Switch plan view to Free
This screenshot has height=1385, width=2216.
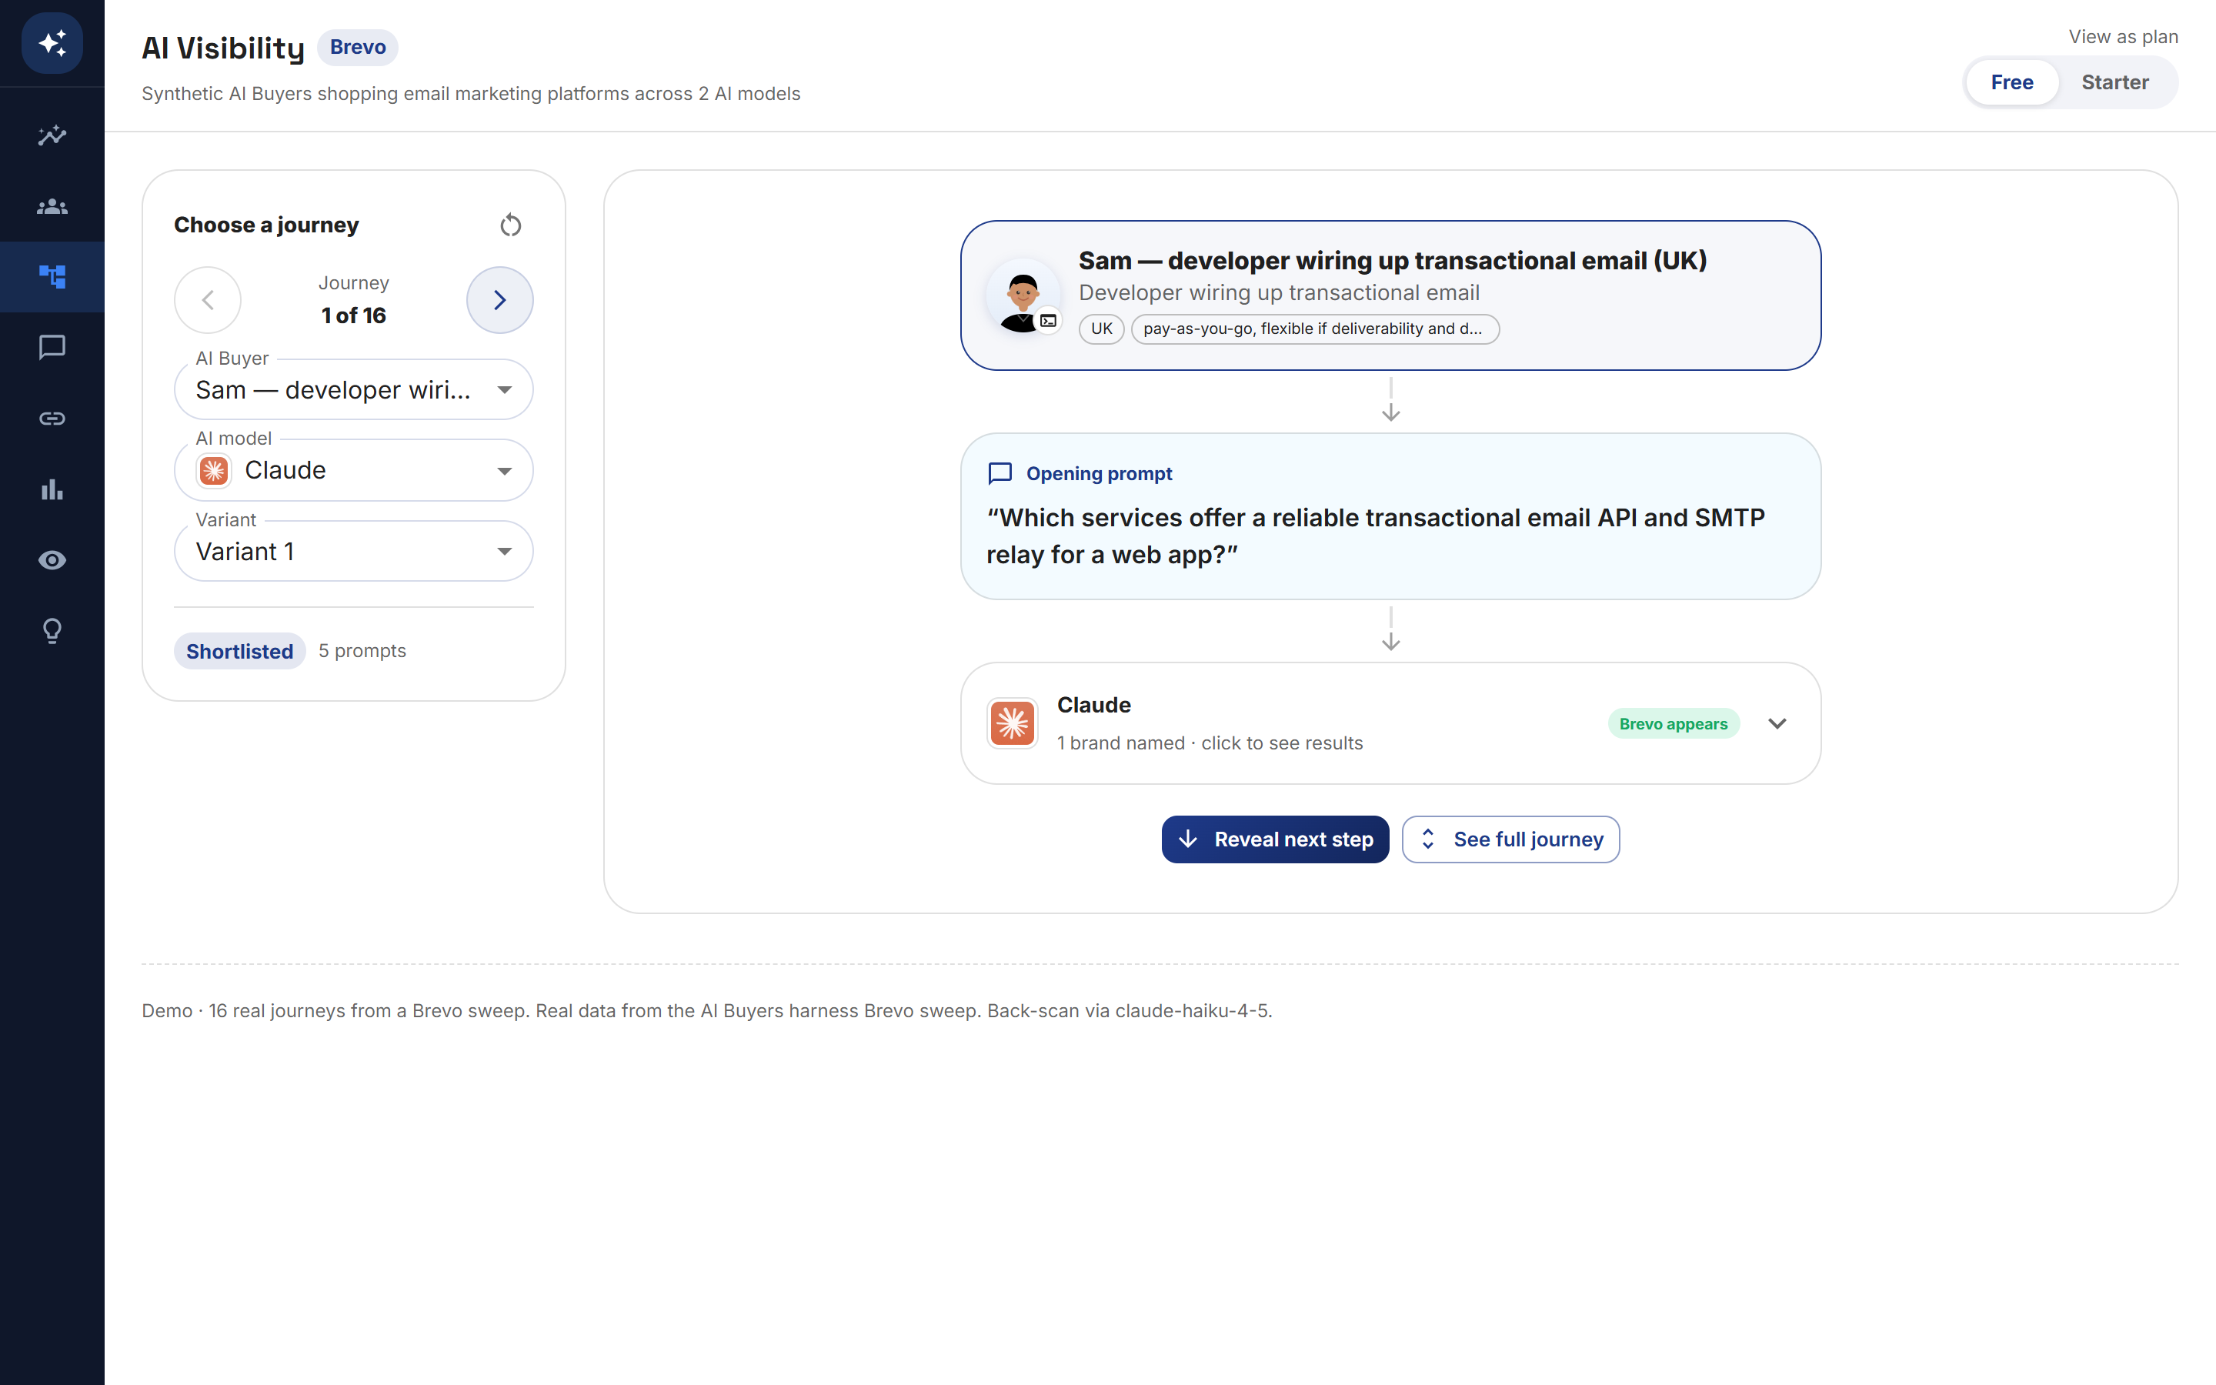click(x=2012, y=82)
